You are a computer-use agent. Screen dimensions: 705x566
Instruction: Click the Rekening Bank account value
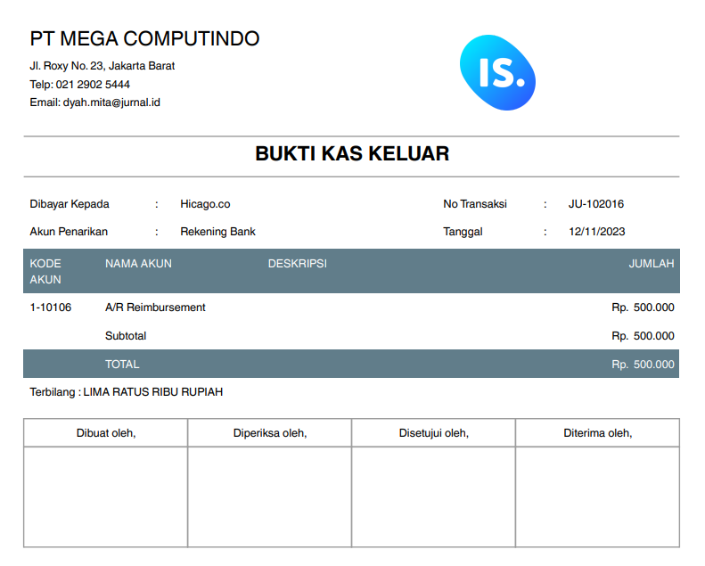coord(217,232)
